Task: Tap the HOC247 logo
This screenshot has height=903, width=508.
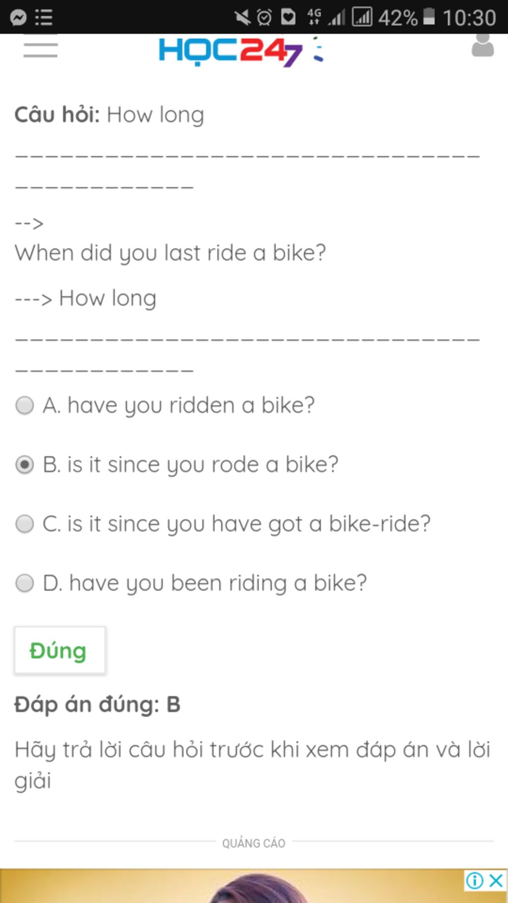Action: (240, 50)
